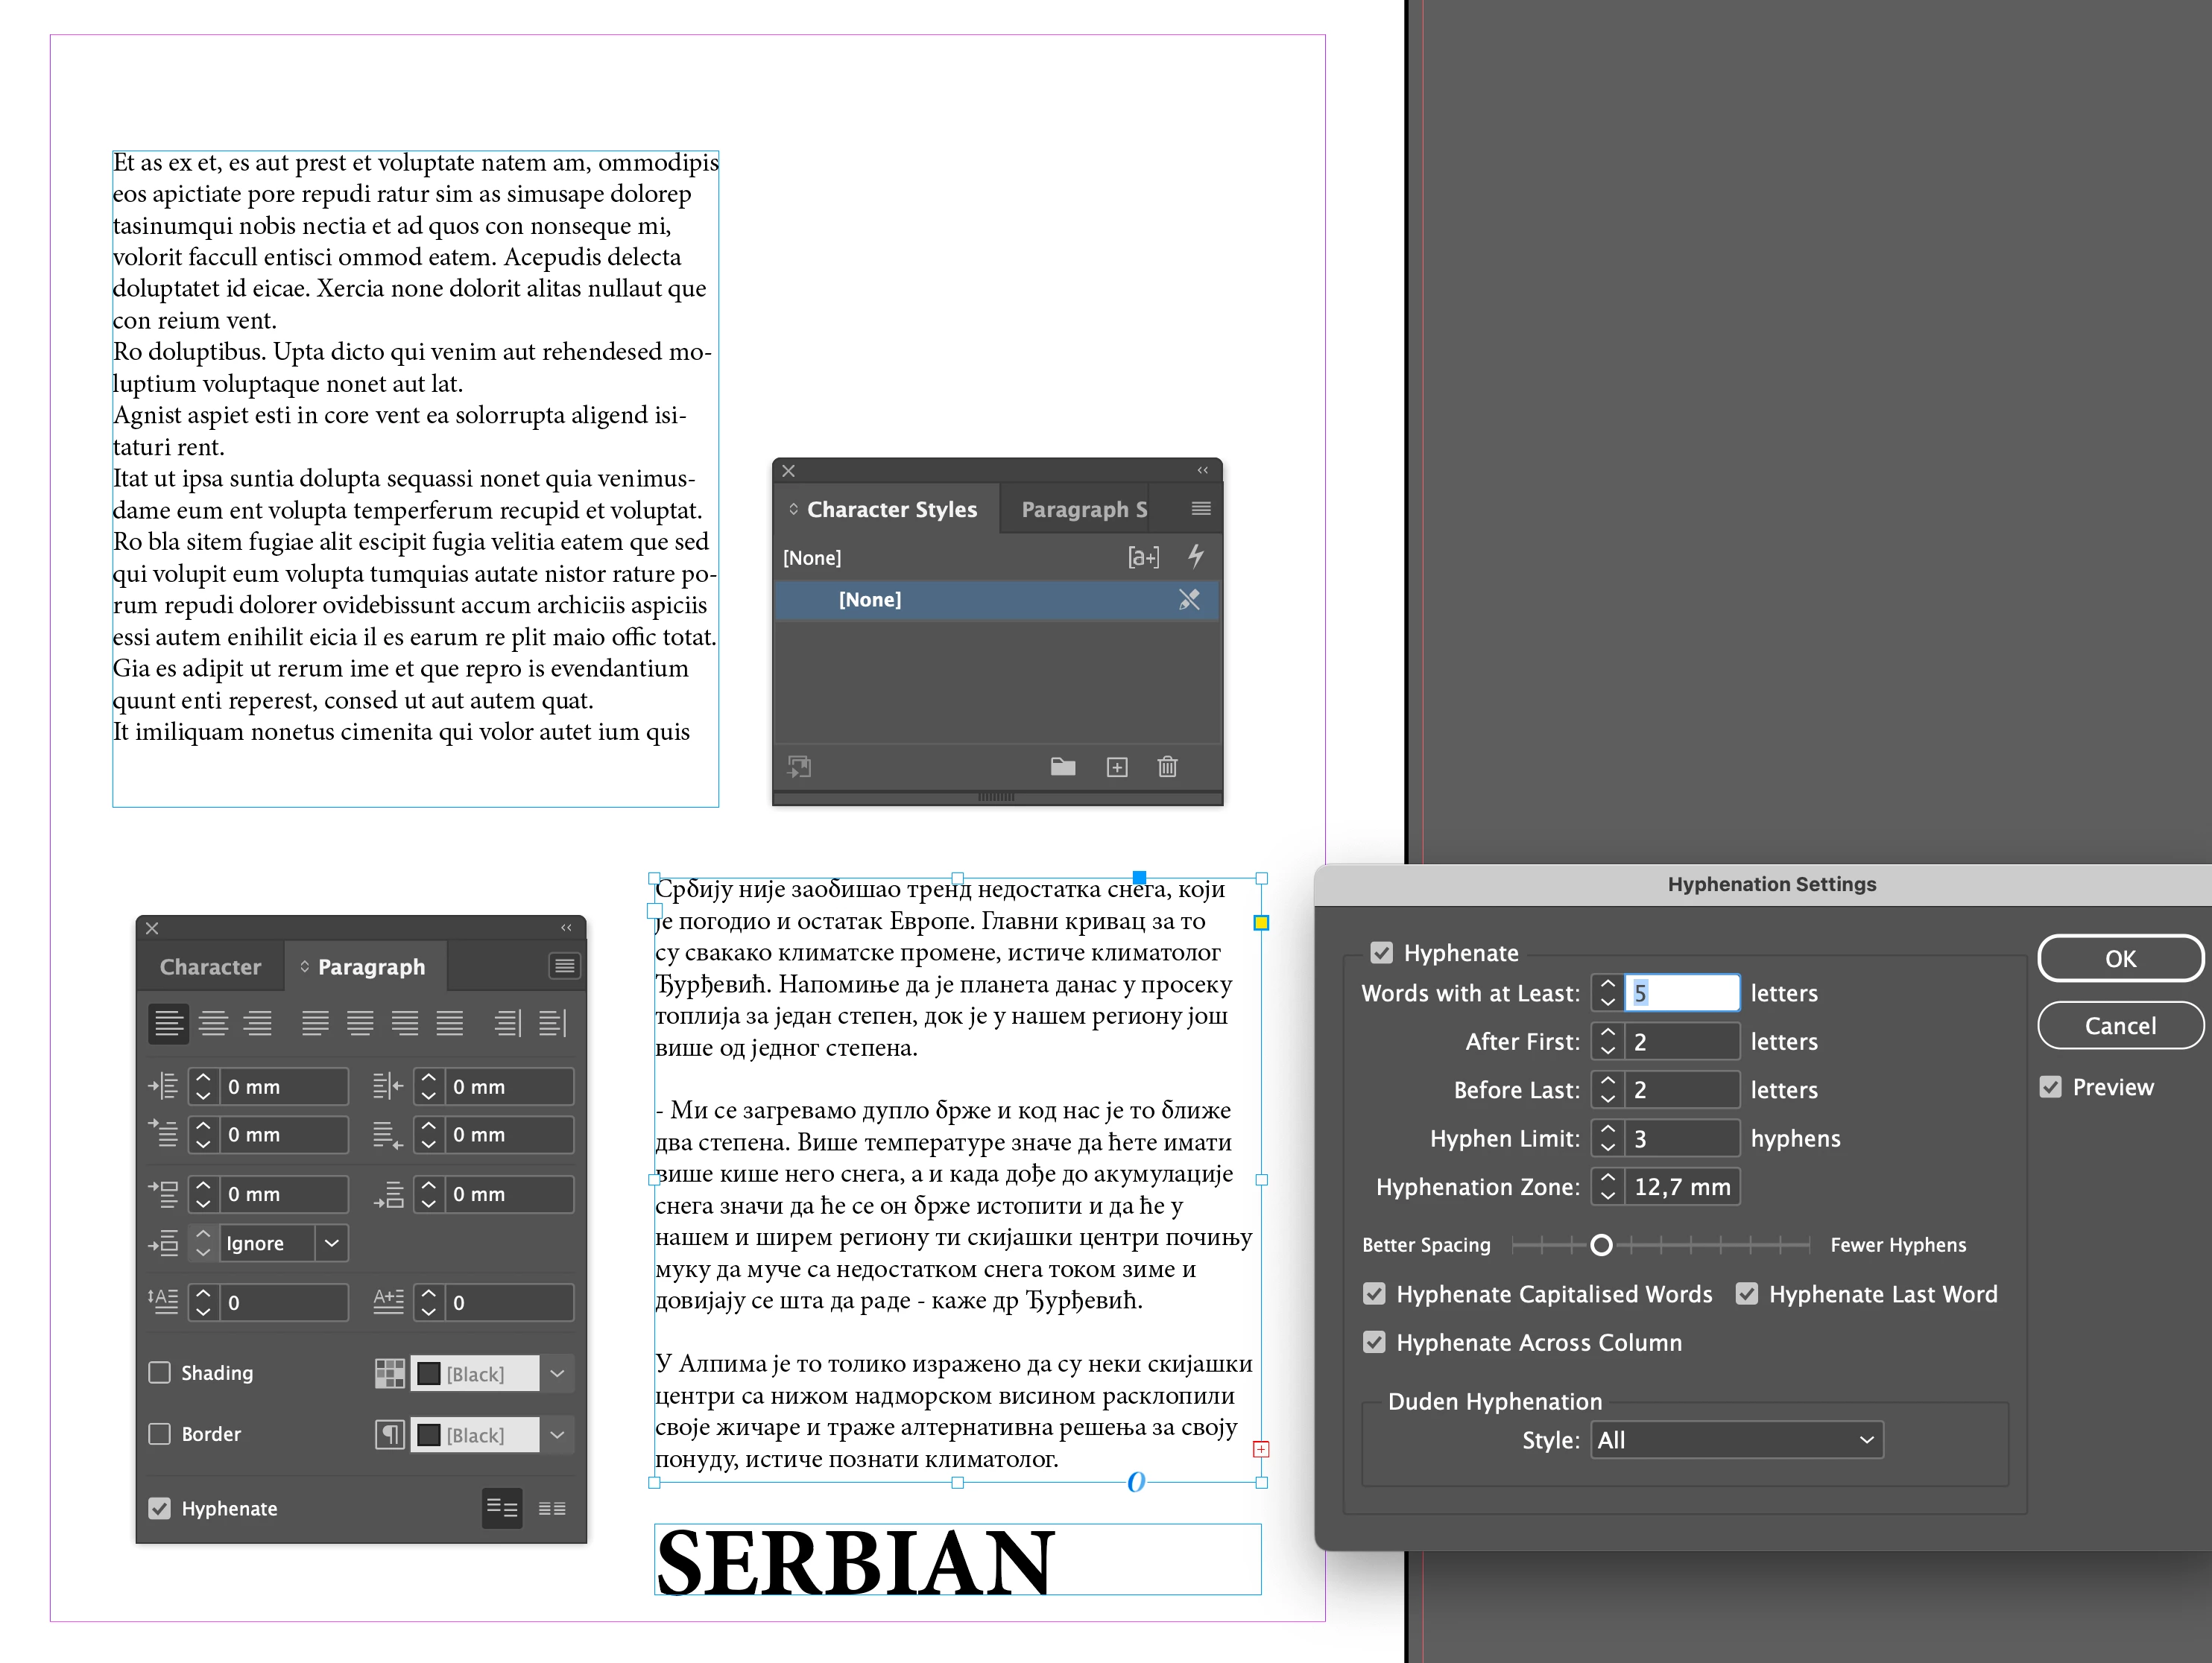Click the justify all lines icon
Image resolution: width=2212 pixels, height=1663 pixels.
(449, 1023)
